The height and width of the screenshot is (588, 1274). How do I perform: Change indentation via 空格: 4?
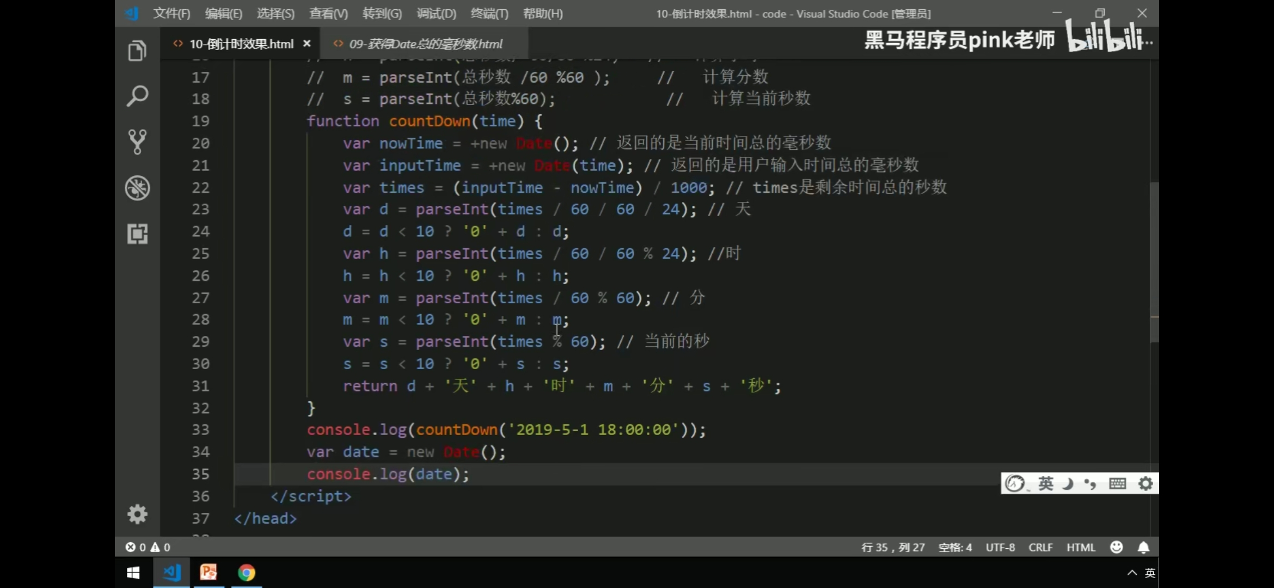[955, 547]
